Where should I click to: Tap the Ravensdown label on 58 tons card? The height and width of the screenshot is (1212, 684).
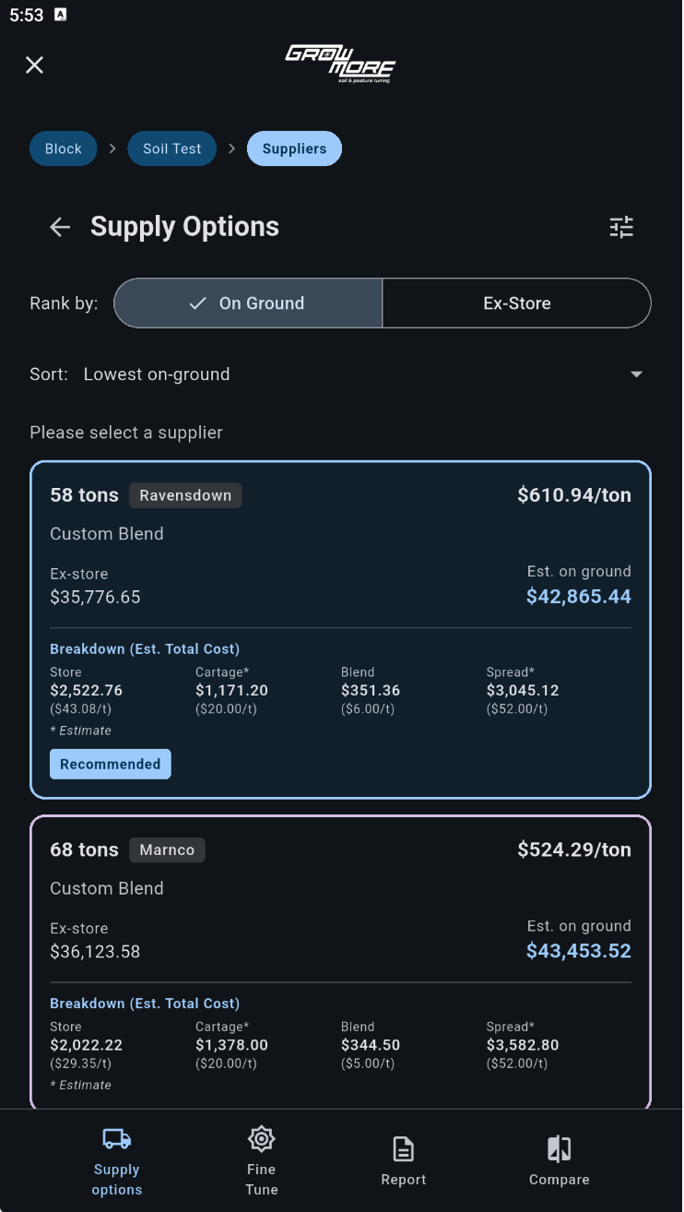click(185, 495)
